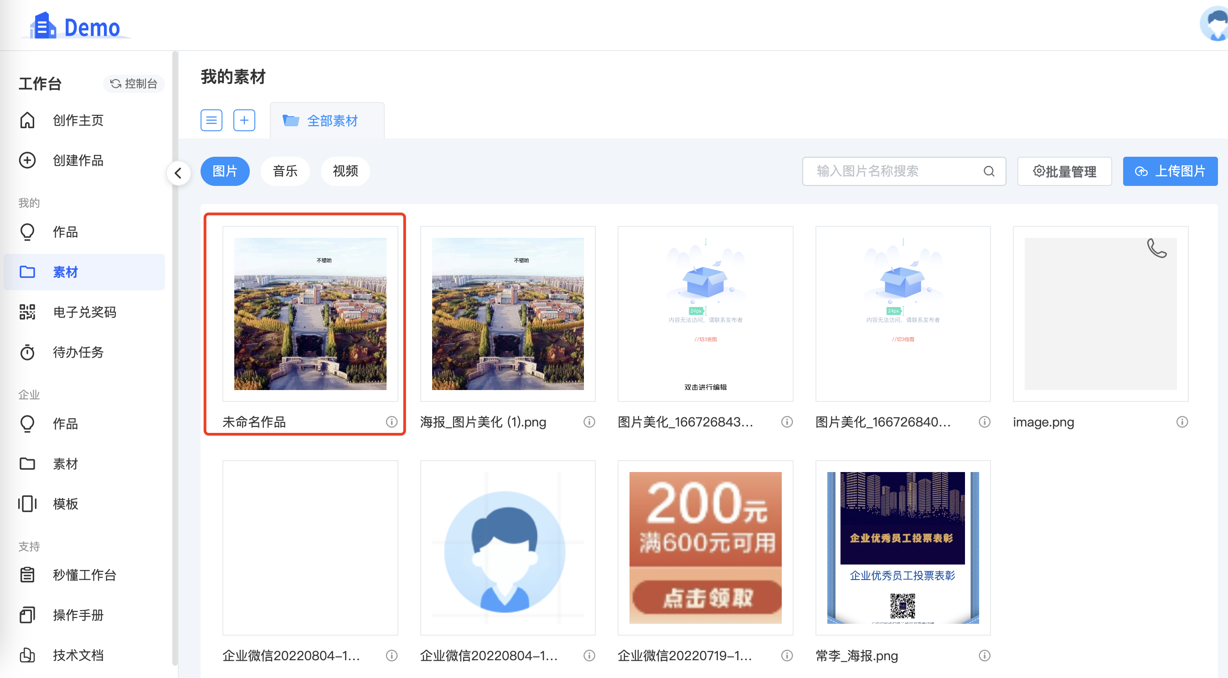1228x678 pixels.
Task: Open 秒懂工作台 support page
Action: coord(84,575)
